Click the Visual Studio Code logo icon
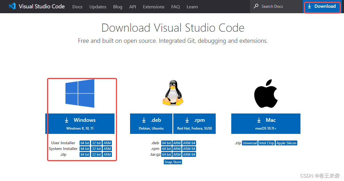Screen dimensions: 344x181 (x=12, y=6)
